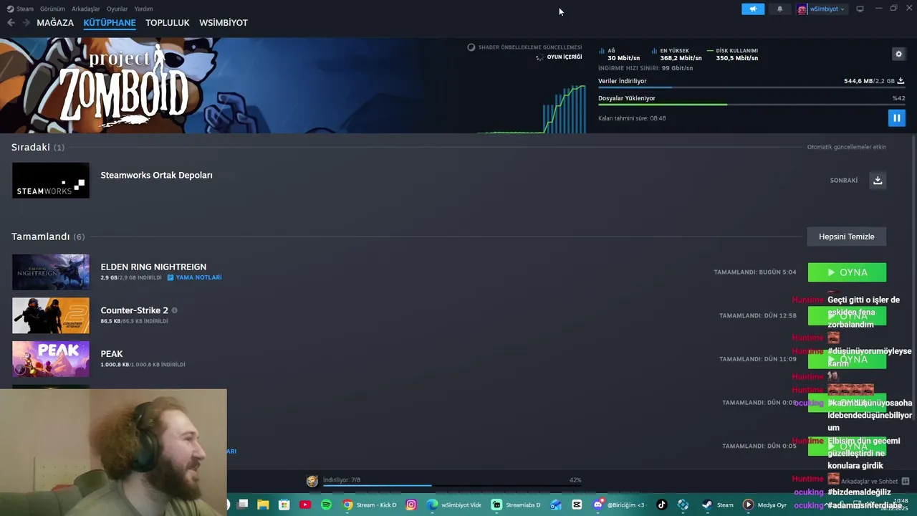This screenshot has height=516, width=917.
Task: Switch to Edge wSimbiyot Vide window
Action: tap(454, 505)
